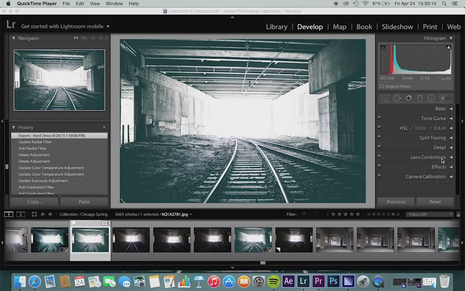Viewport: 465px width, 291px height.
Task: Open Photoshop from the Dock
Action: (x=333, y=281)
